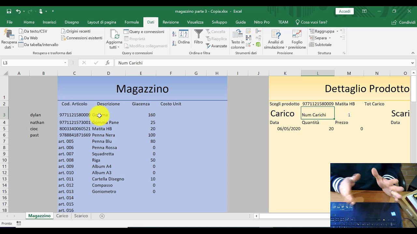Click the Remove Duplicates icon in Strumenti dati
This screenshot has height=234, width=417.
(x=249, y=38)
